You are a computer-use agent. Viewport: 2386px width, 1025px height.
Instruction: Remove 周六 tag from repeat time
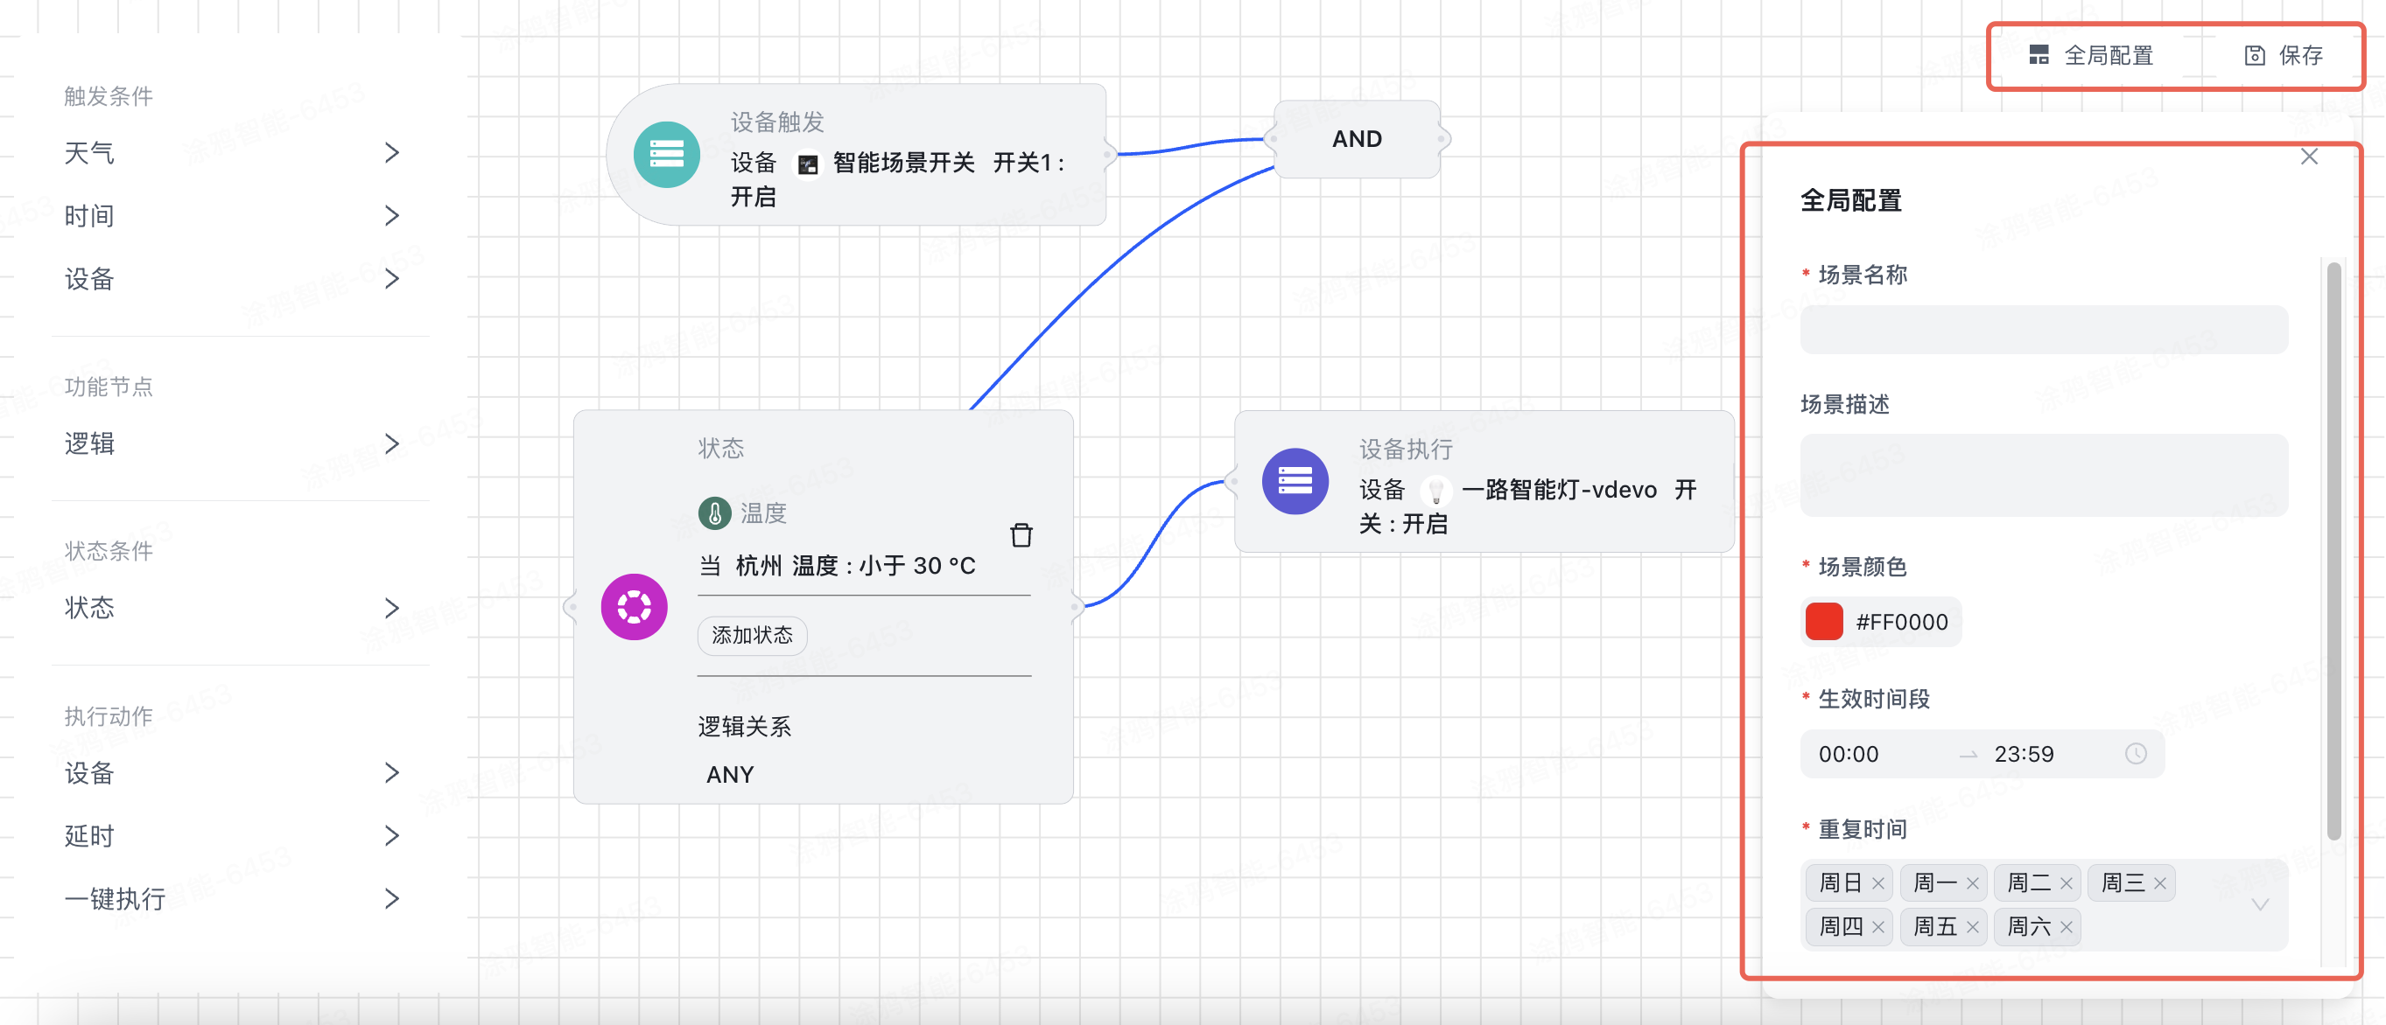coord(2066,927)
